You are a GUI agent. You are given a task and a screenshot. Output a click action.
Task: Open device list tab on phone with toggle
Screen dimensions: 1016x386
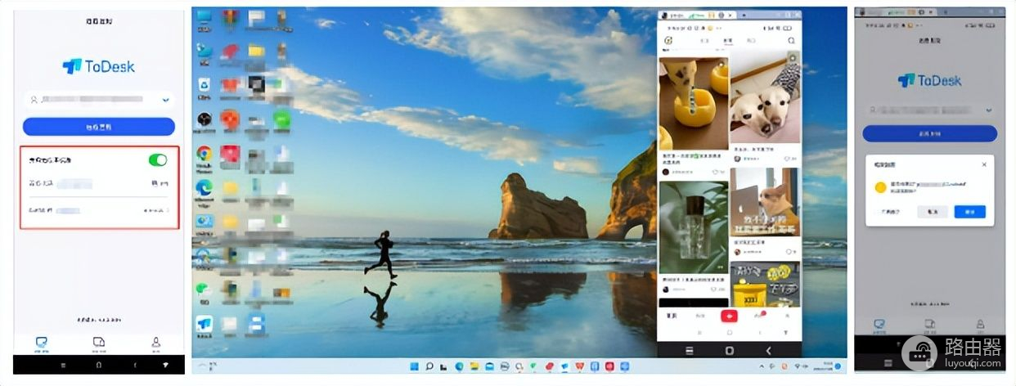[x=99, y=343]
